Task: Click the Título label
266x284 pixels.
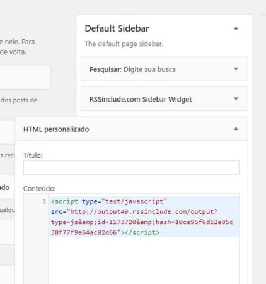Action: (x=33, y=155)
